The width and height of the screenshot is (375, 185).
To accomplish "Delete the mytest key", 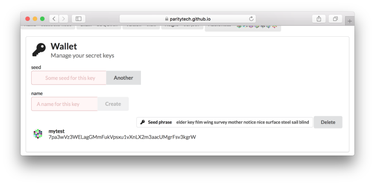I will 328,122.
